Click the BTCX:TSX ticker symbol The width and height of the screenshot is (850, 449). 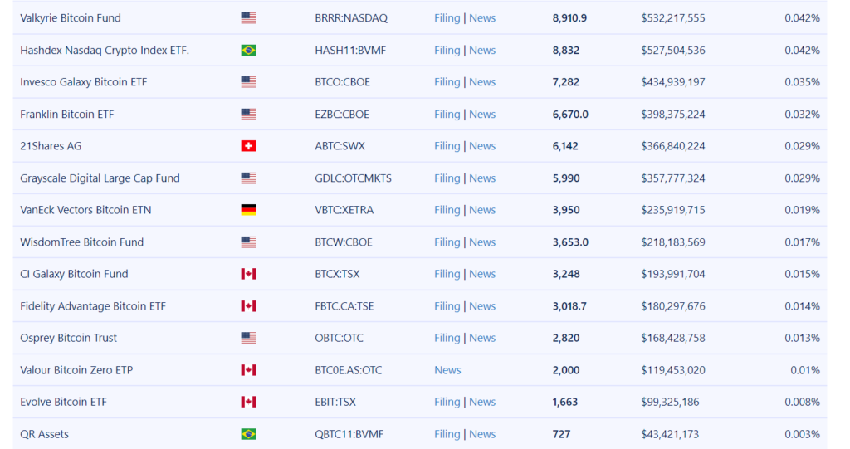click(337, 274)
